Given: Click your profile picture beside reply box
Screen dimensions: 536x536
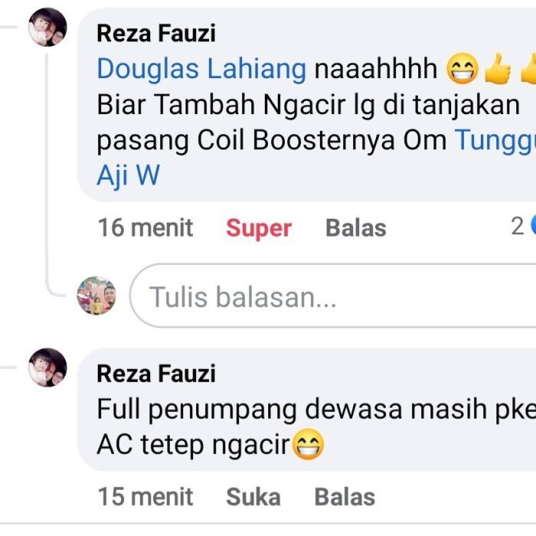Looking at the screenshot, I should [96, 296].
